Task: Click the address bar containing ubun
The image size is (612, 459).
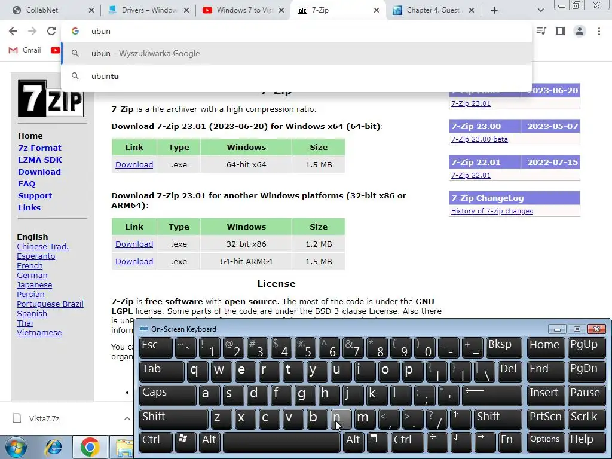Action: [x=296, y=31]
